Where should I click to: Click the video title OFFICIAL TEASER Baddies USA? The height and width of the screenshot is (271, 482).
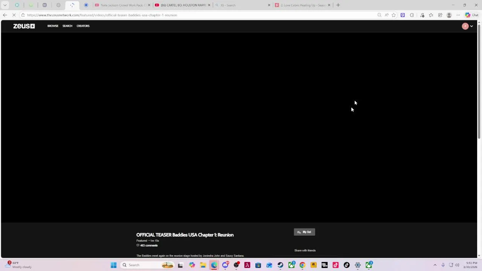coord(185,235)
